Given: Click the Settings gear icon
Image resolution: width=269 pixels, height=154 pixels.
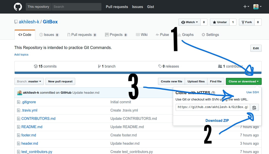Looking at the screenshot, I should 203,35.
